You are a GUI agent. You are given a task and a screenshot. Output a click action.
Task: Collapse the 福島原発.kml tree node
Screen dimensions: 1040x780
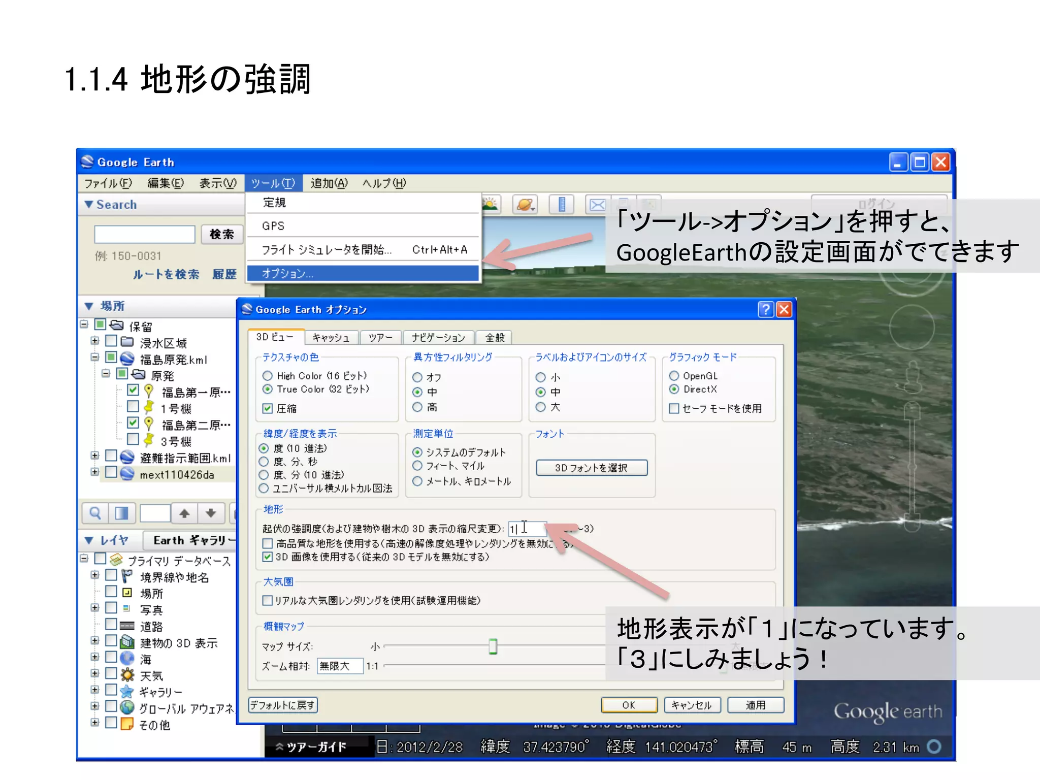pyautogui.click(x=95, y=357)
